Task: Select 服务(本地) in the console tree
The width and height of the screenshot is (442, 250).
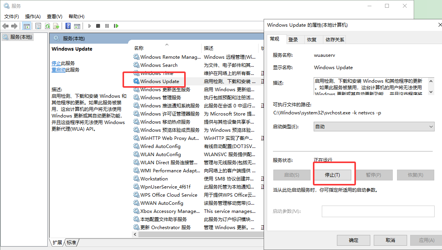Action: coord(18,37)
